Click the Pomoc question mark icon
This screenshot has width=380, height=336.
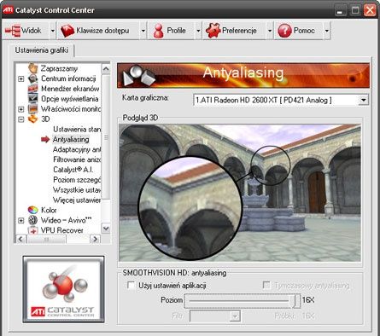coord(284,31)
